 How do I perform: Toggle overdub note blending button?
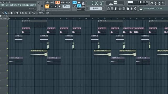[x=62, y=2]
